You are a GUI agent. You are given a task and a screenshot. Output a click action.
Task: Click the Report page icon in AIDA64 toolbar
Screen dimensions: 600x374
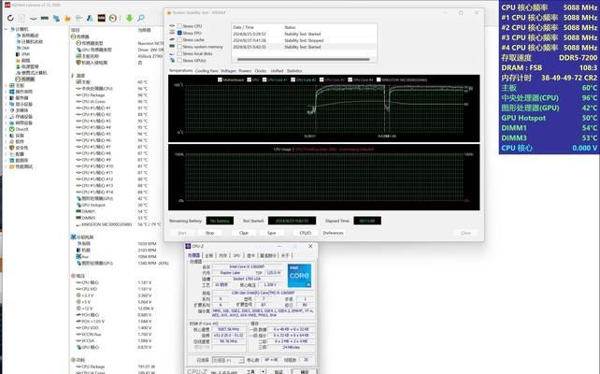pyautogui.click(x=21, y=18)
